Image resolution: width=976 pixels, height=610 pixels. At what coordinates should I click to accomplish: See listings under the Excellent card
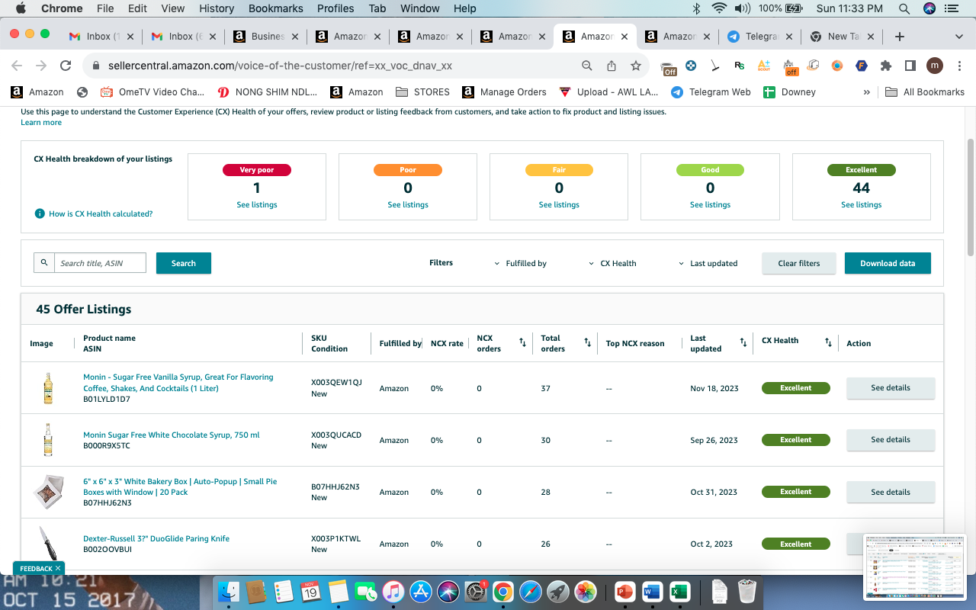(862, 204)
